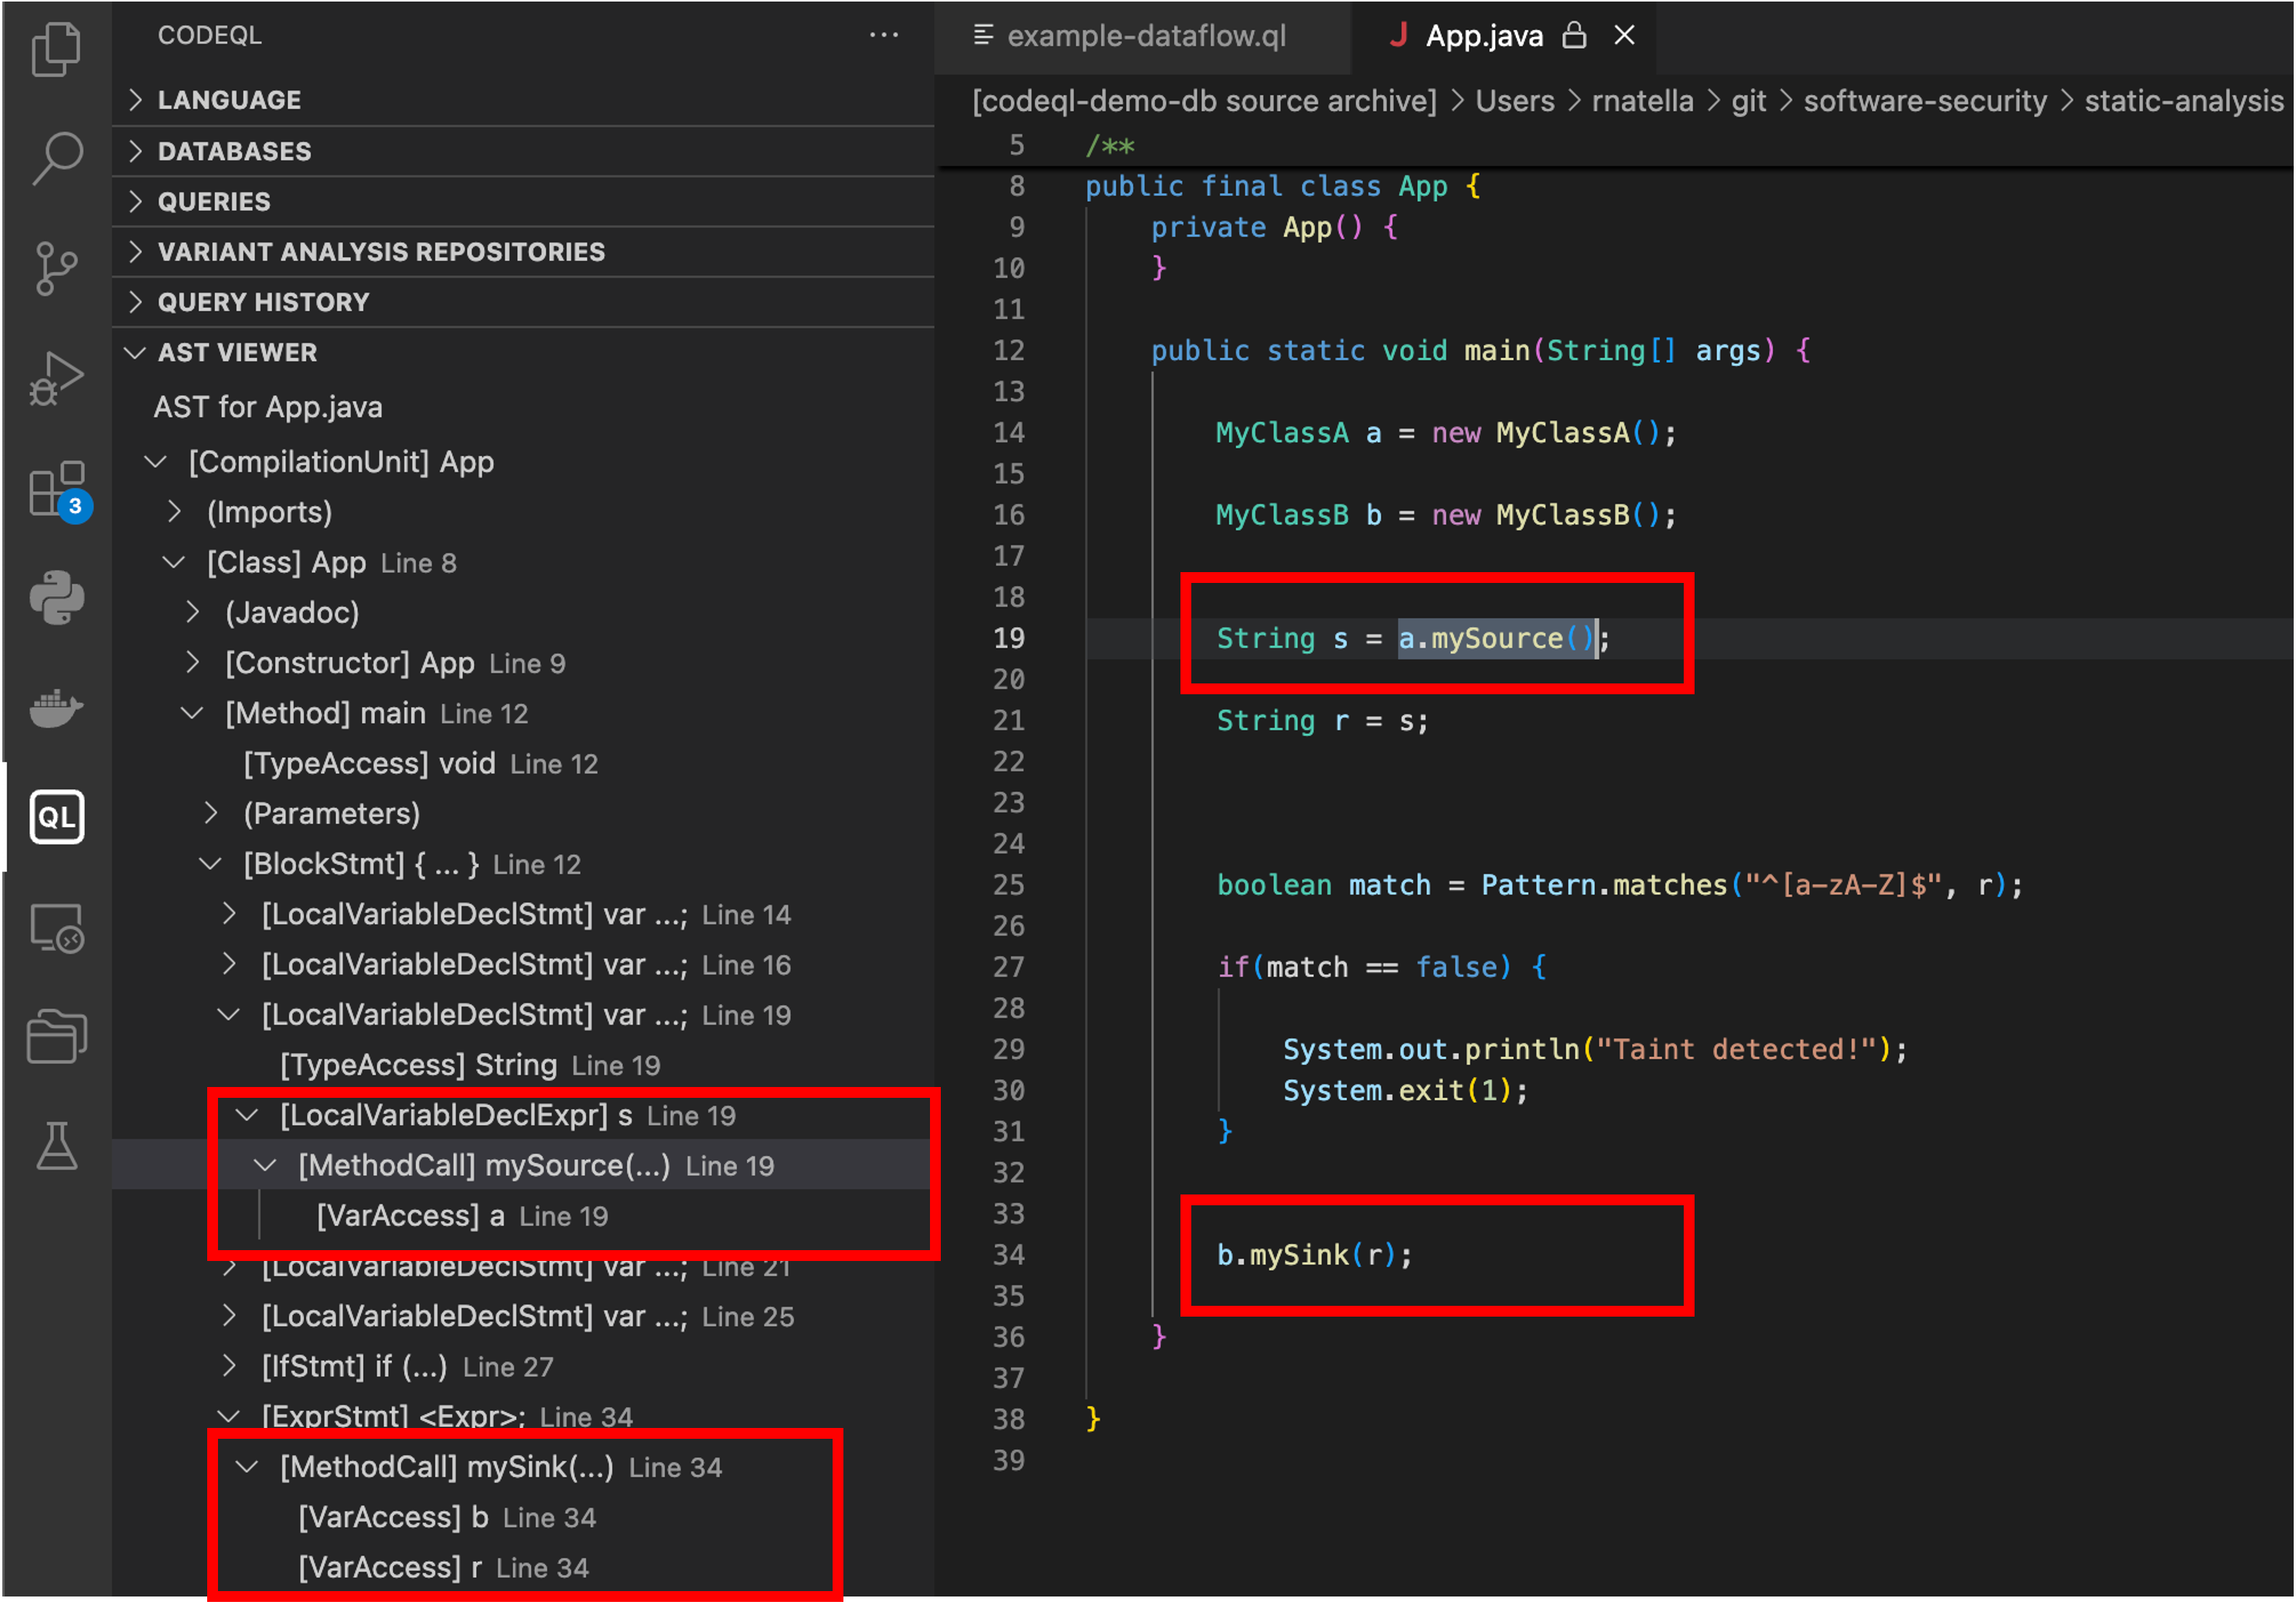Click the Pattern.matches code line
This screenshot has width=2296, height=1605.
(x=1619, y=884)
